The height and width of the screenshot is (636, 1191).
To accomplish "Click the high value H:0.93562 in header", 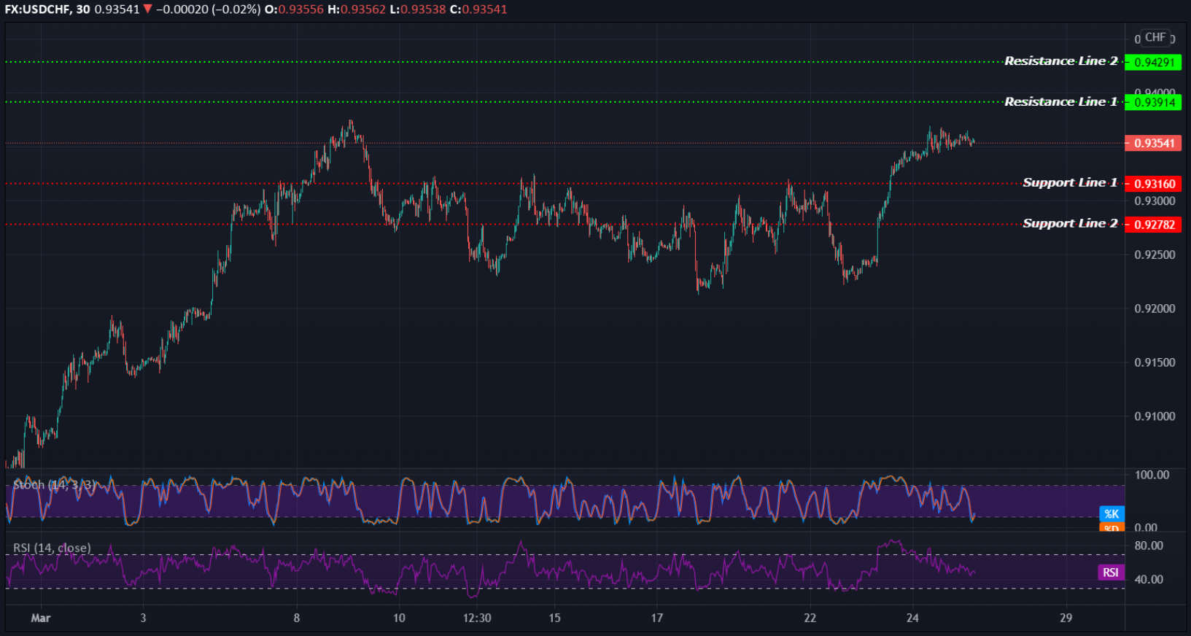I will click(x=357, y=9).
